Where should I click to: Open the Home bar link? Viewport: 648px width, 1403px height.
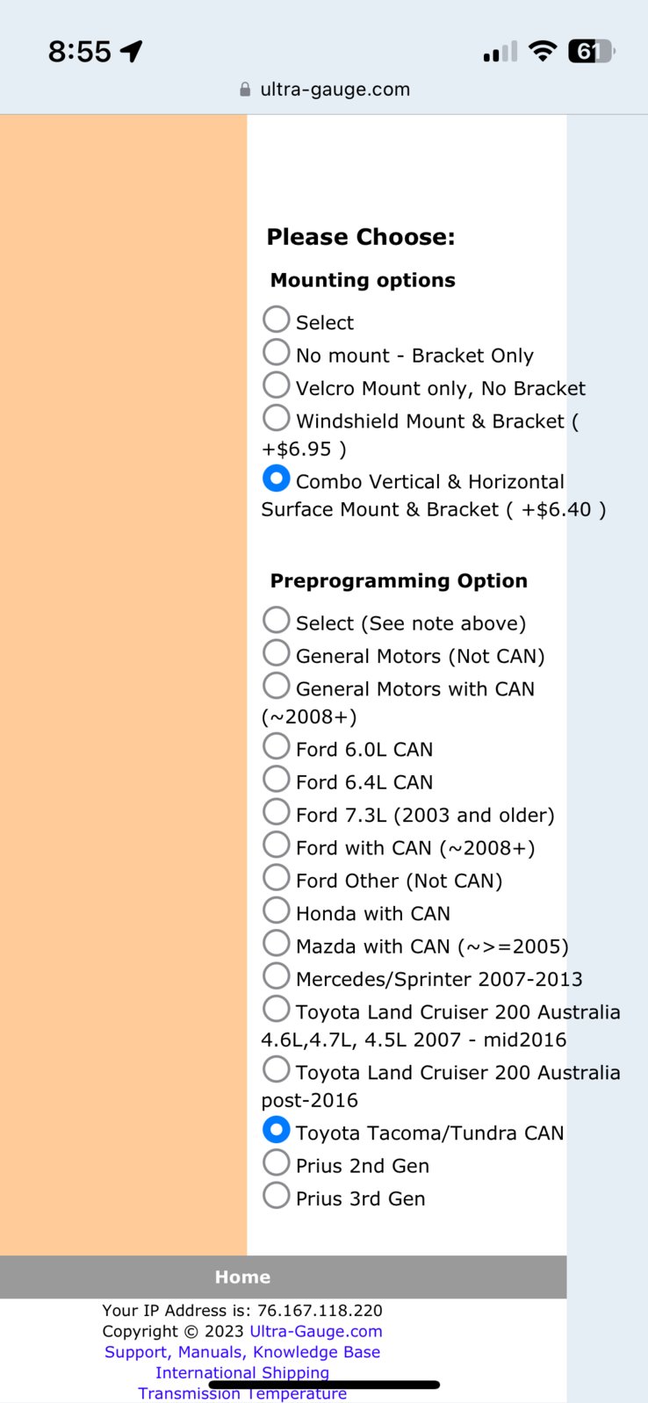242,1277
